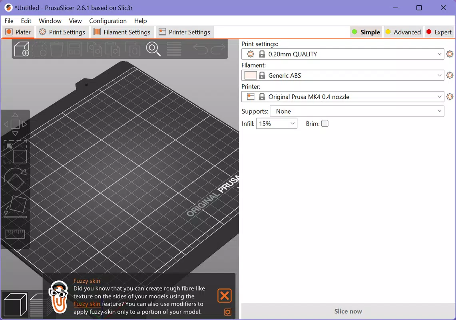Switch to Simple mode
This screenshot has width=456, height=320.
[x=366, y=32]
